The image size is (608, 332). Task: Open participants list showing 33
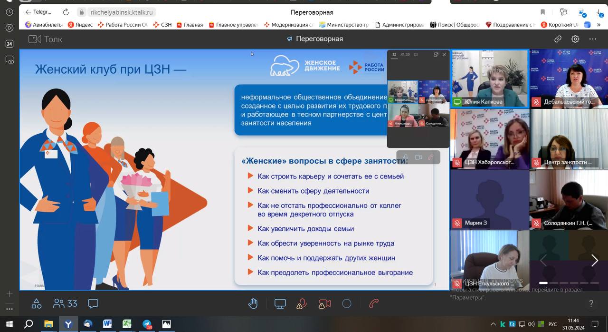pos(66,303)
